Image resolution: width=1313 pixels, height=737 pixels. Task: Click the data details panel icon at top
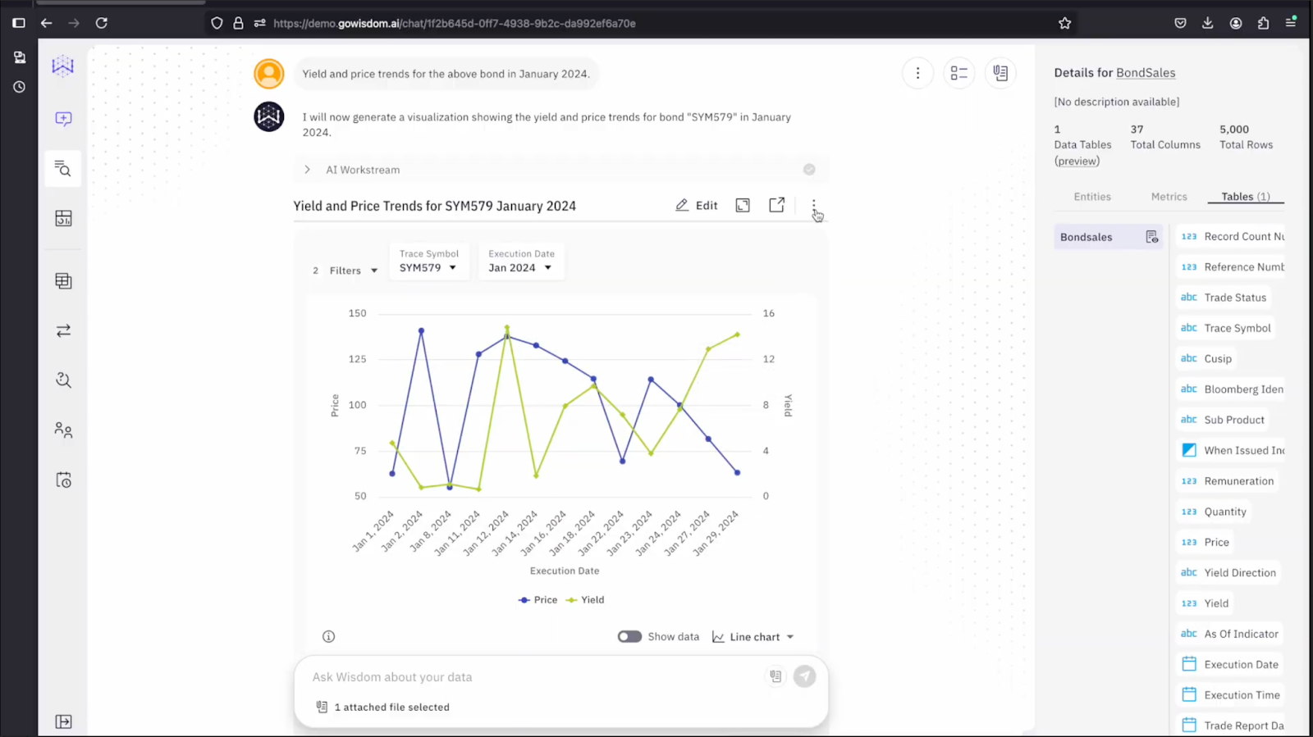point(1000,73)
